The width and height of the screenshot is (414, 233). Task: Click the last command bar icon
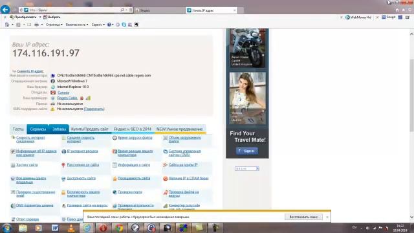[x=136, y=25]
